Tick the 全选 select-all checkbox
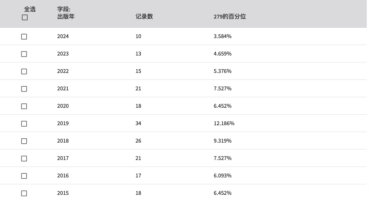Viewport: 369px width, 201px height. [x=25, y=17]
